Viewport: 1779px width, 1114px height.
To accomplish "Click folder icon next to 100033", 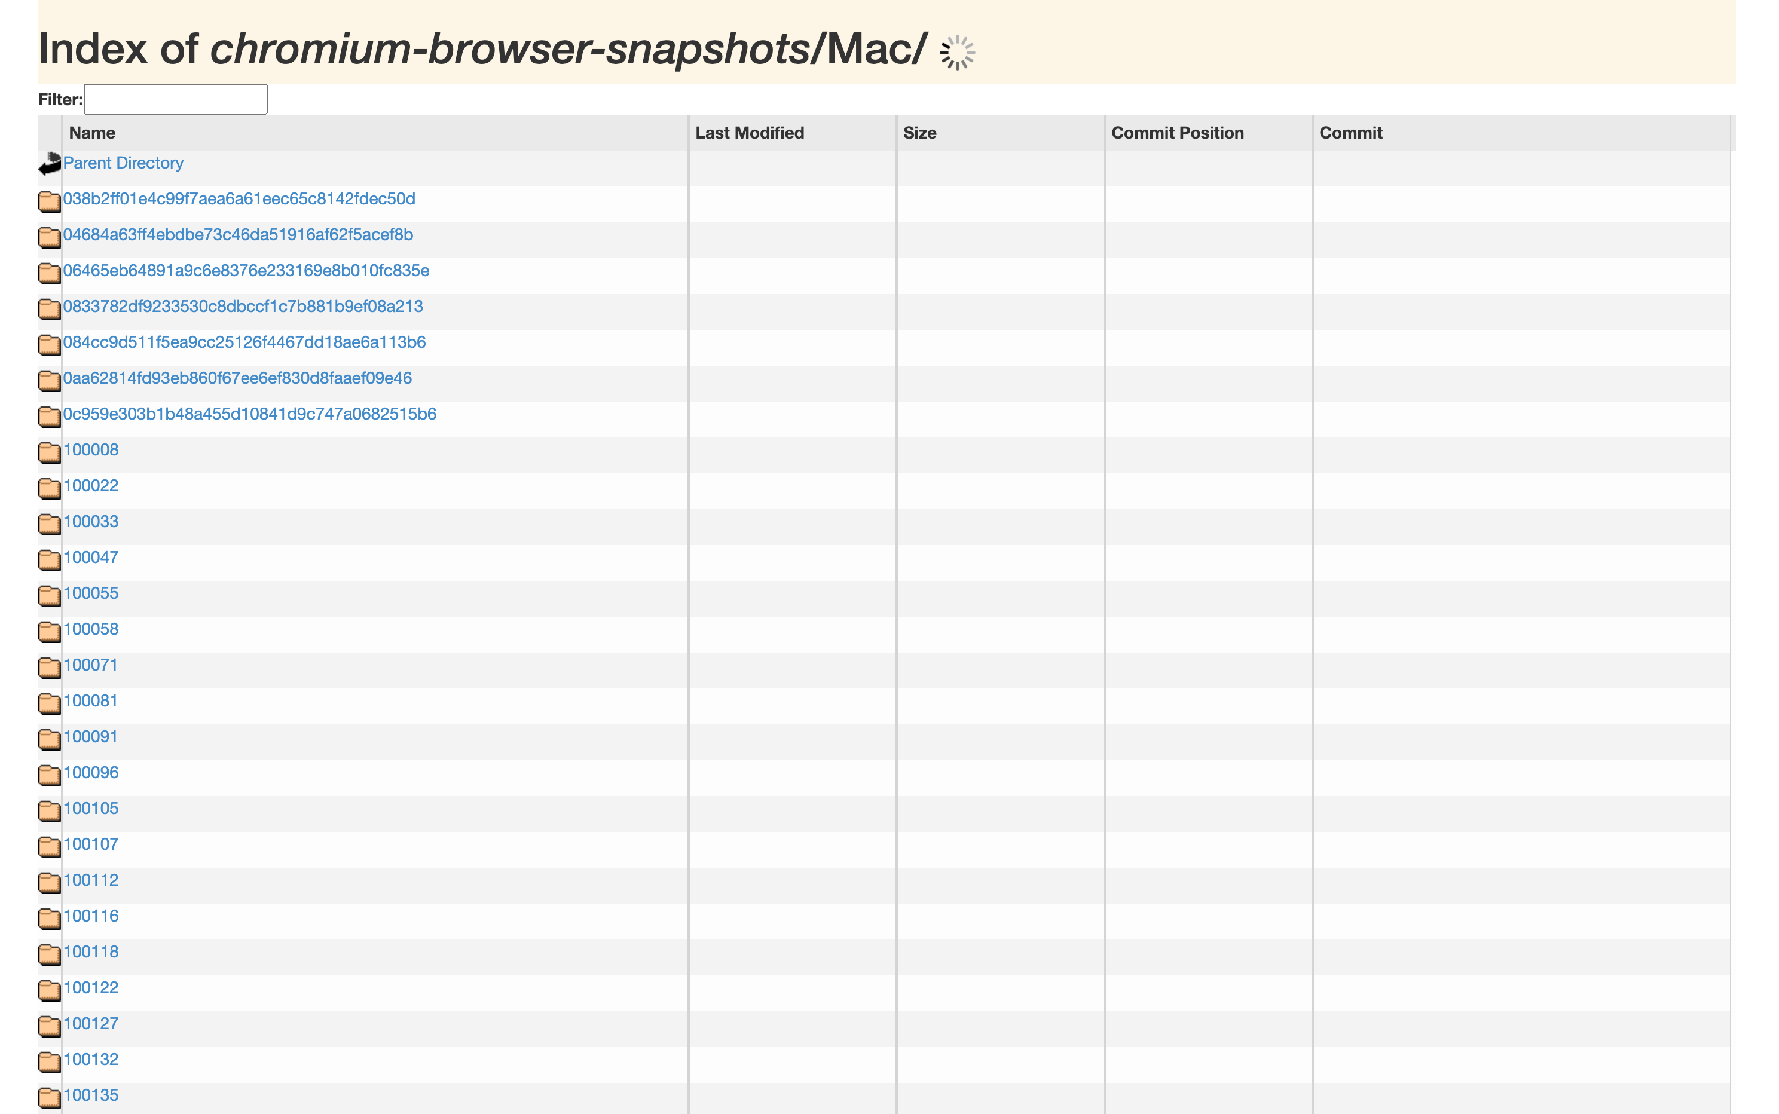I will tap(50, 524).
